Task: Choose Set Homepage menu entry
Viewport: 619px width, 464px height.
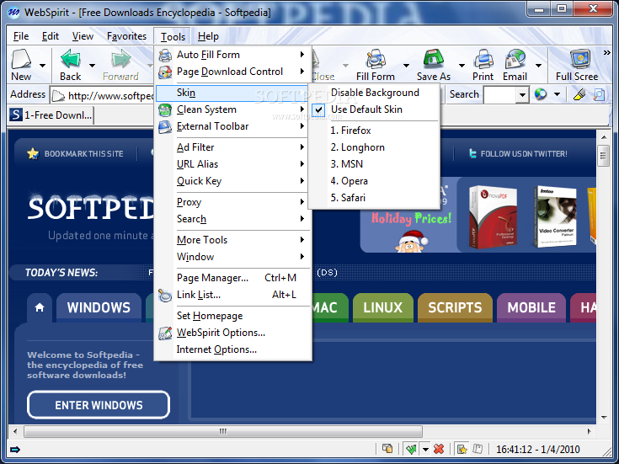Action: (233, 316)
